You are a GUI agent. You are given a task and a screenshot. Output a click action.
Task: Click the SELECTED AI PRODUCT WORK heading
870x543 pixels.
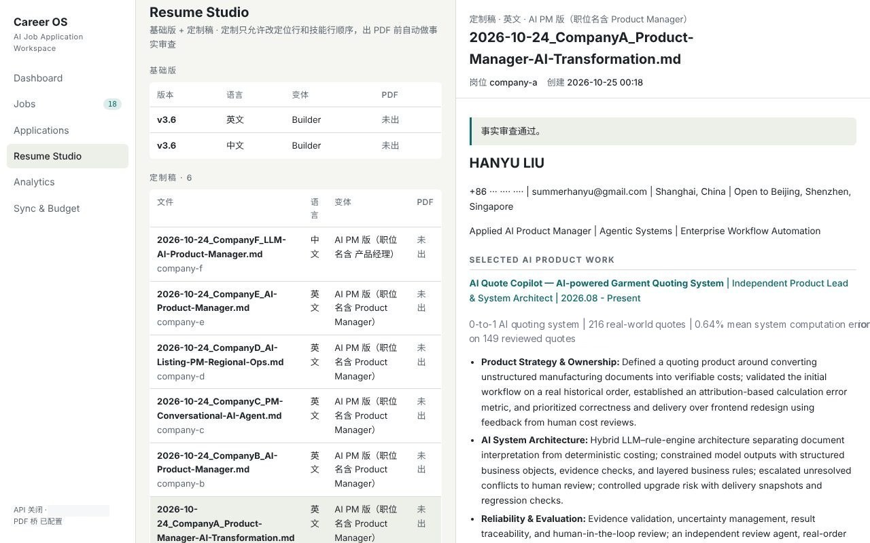click(x=542, y=260)
